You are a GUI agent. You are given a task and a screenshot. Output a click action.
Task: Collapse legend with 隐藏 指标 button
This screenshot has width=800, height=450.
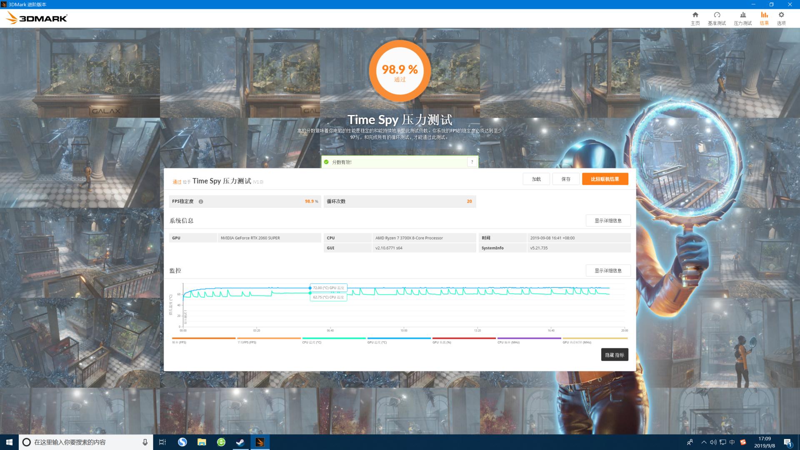click(x=615, y=355)
